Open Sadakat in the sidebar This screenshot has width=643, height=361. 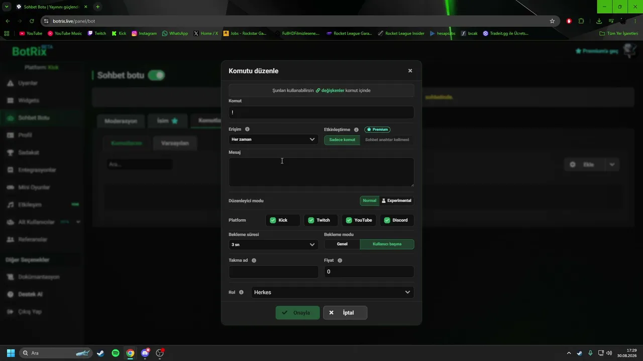(29, 152)
